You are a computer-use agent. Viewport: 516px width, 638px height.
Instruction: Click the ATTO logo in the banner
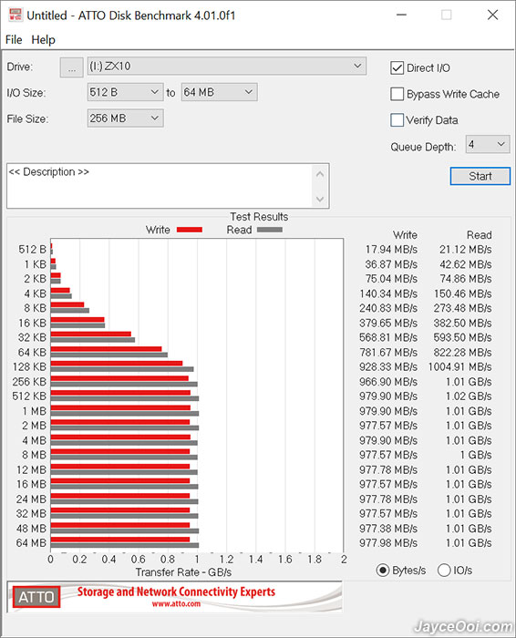click(36, 597)
